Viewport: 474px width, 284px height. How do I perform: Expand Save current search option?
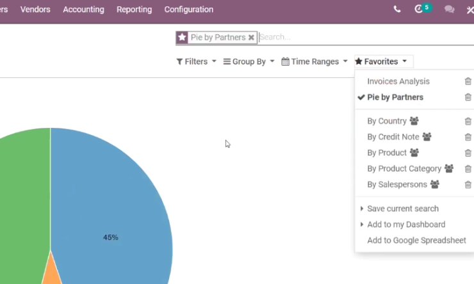click(402, 209)
